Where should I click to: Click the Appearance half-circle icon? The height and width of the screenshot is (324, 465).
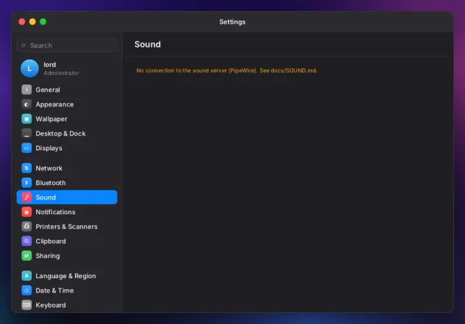[x=26, y=105]
